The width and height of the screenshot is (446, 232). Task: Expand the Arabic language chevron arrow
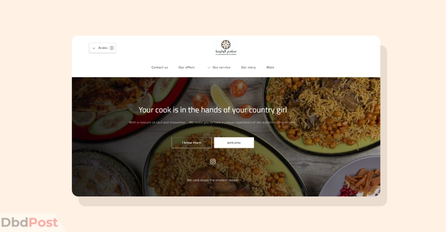click(x=94, y=48)
